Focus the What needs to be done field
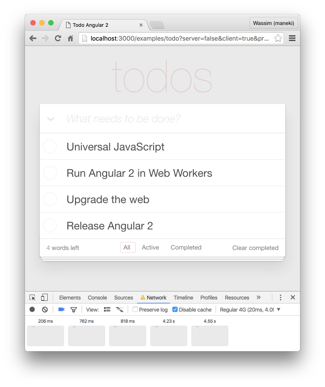325x387 pixels. coord(162,119)
